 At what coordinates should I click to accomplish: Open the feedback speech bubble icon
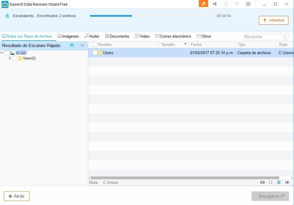point(237,4)
